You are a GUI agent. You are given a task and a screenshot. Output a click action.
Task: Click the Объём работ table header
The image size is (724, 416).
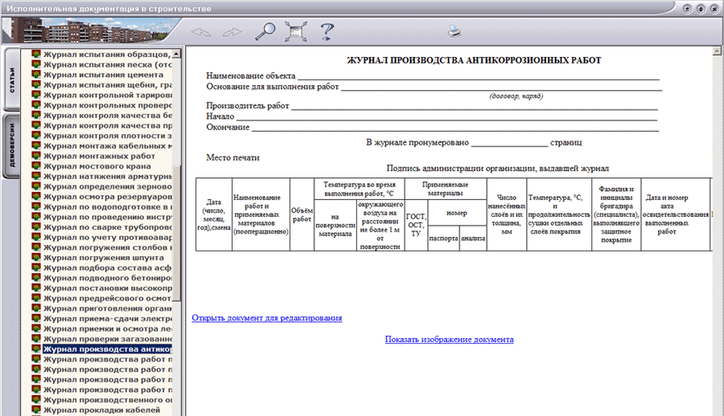pos(302,214)
